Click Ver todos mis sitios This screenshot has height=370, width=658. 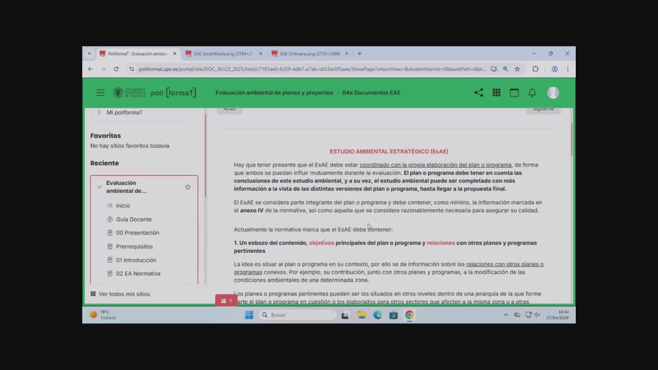[120, 294]
